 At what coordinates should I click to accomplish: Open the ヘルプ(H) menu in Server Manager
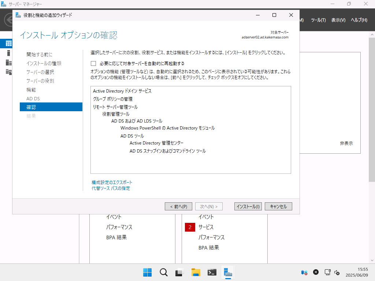tap(359, 20)
